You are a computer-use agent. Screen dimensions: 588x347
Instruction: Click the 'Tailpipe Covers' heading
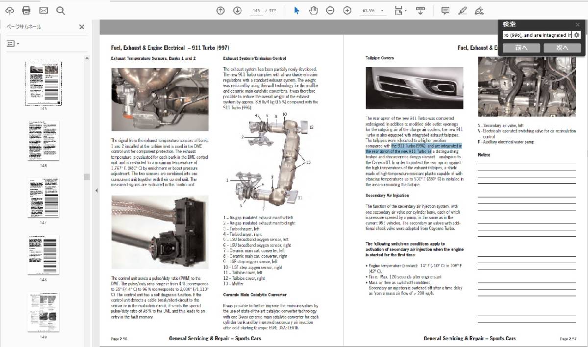tap(380, 58)
